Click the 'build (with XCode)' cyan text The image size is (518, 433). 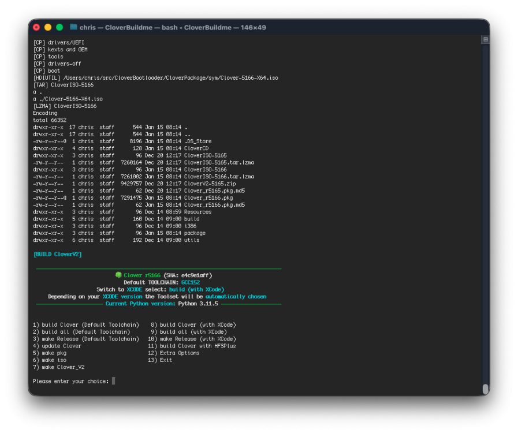[196, 289]
